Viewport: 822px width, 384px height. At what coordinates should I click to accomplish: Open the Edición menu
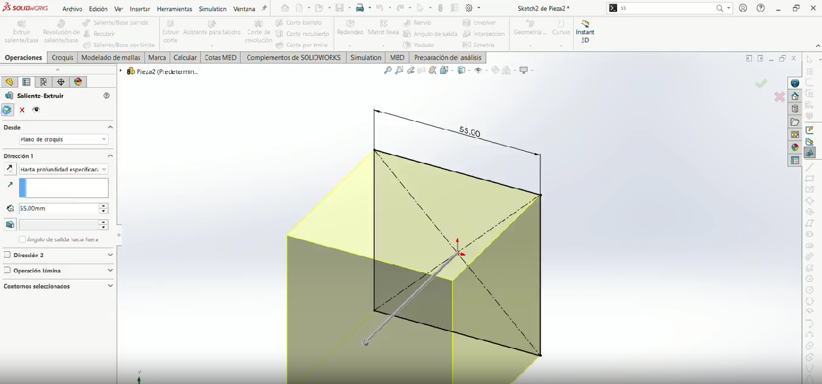click(98, 9)
